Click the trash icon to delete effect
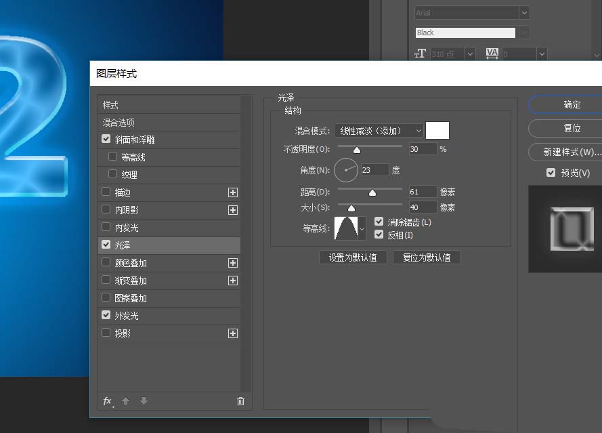 [x=240, y=401]
